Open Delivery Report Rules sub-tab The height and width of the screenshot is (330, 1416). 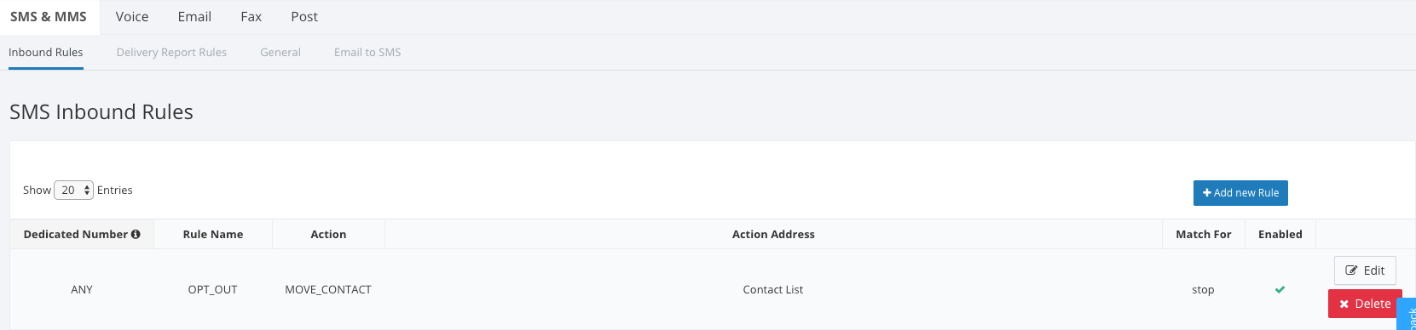tap(171, 53)
